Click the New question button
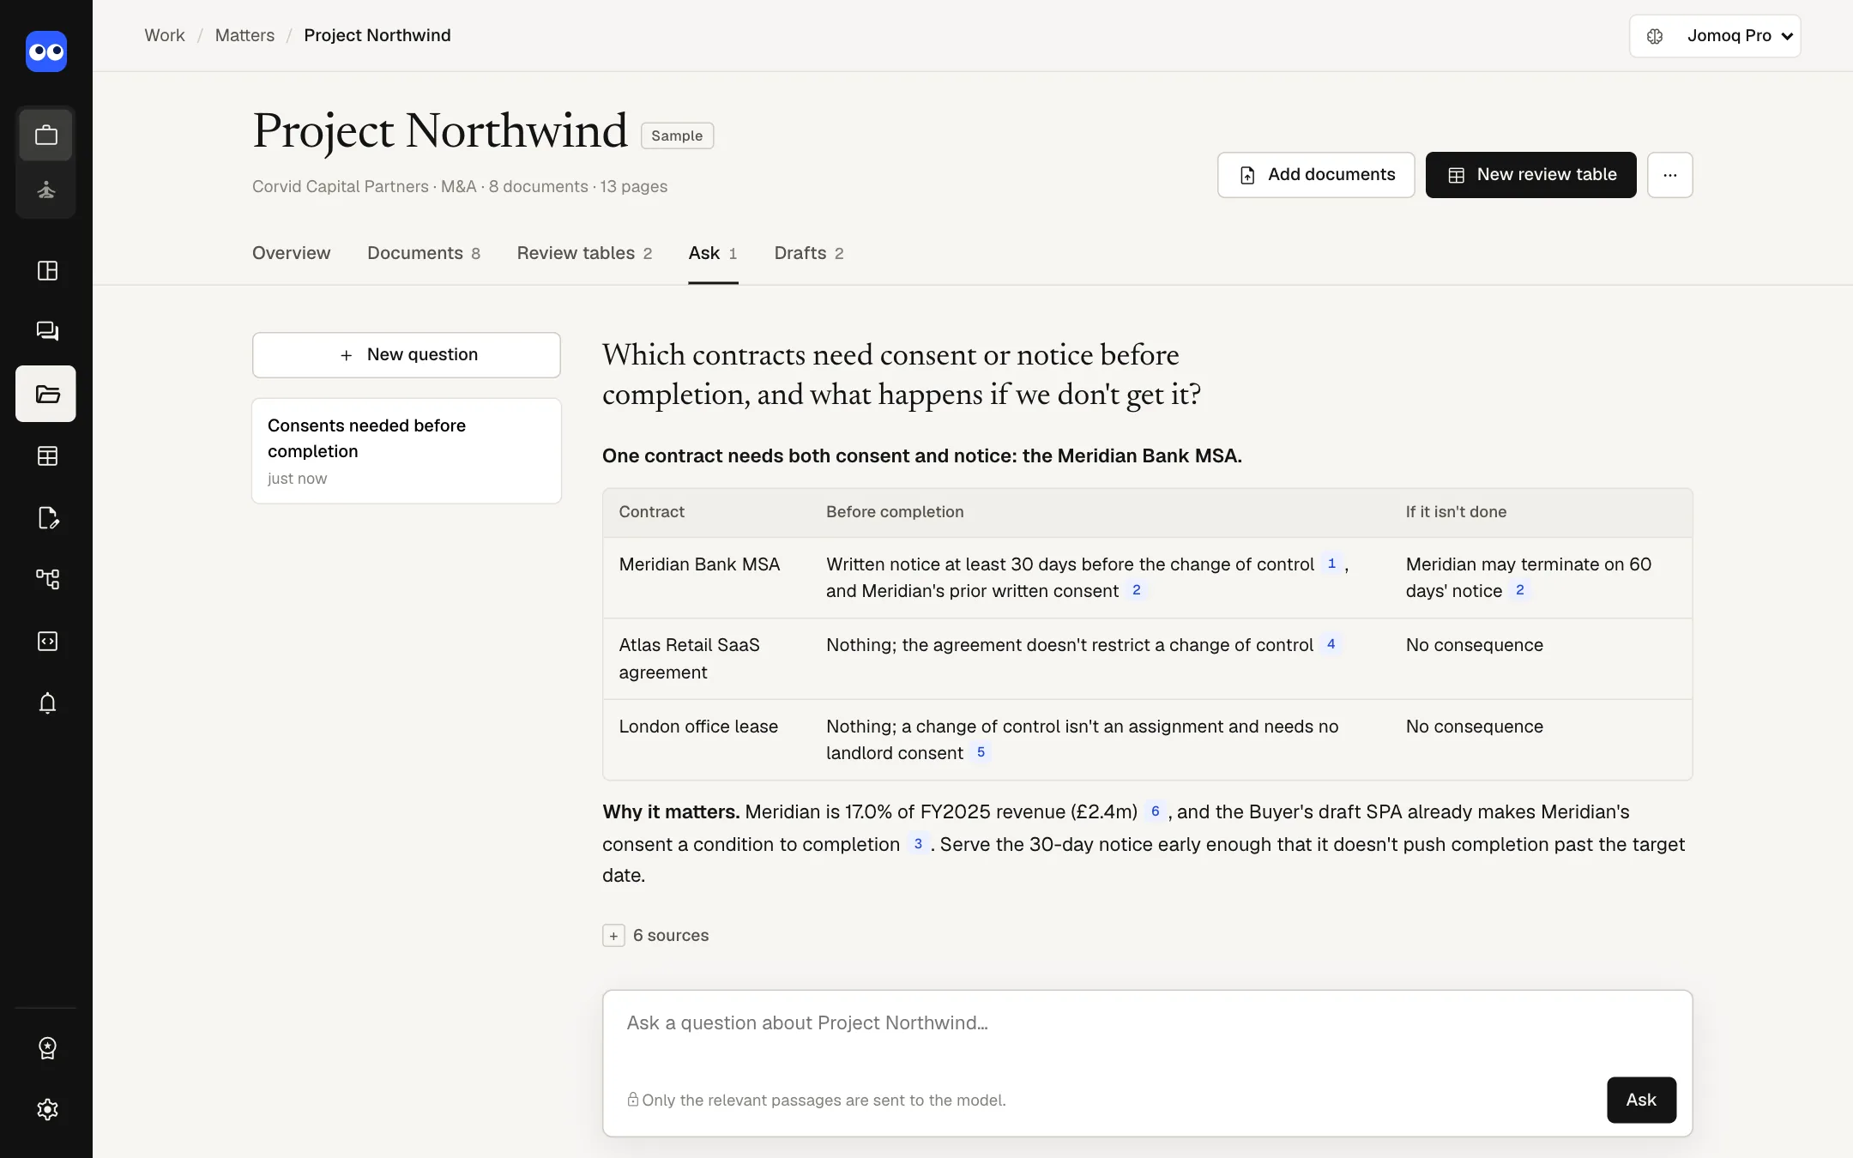The height and width of the screenshot is (1158, 1853). click(x=407, y=355)
